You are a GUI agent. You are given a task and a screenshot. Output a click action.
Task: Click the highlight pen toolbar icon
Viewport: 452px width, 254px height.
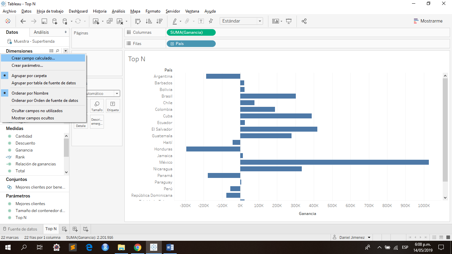(175, 21)
